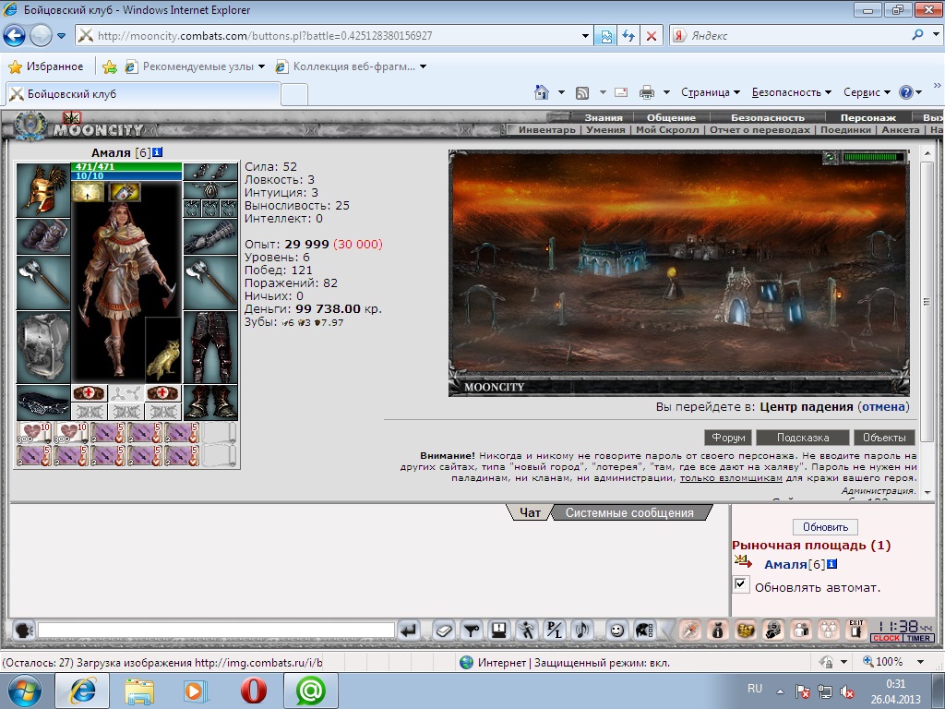Open the smiley emoticons picker

point(616,631)
